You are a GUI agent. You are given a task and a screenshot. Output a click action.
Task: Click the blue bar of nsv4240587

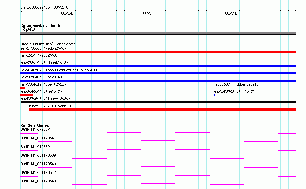pos(158,73)
